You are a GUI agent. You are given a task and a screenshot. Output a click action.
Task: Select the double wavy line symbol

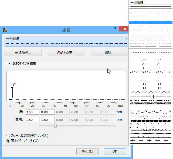[151, 117]
